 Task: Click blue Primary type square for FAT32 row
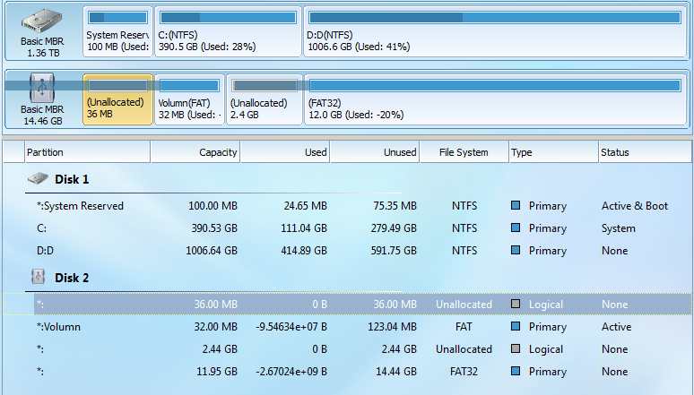(x=516, y=372)
